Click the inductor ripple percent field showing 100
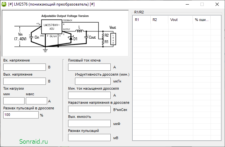The image size is (225, 147). click(x=21, y=115)
